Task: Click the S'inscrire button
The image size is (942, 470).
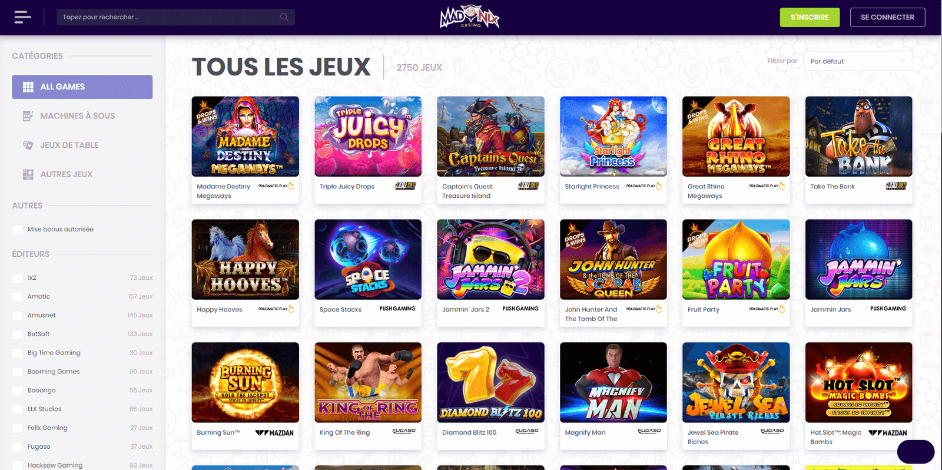Action: coord(810,17)
